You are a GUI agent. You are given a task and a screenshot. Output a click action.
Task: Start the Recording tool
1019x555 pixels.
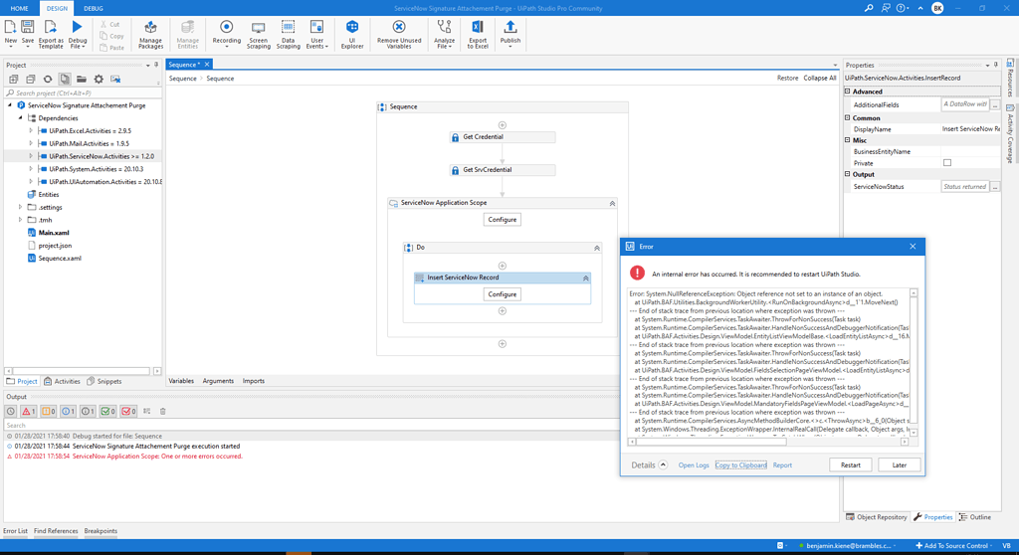point(226,34)
